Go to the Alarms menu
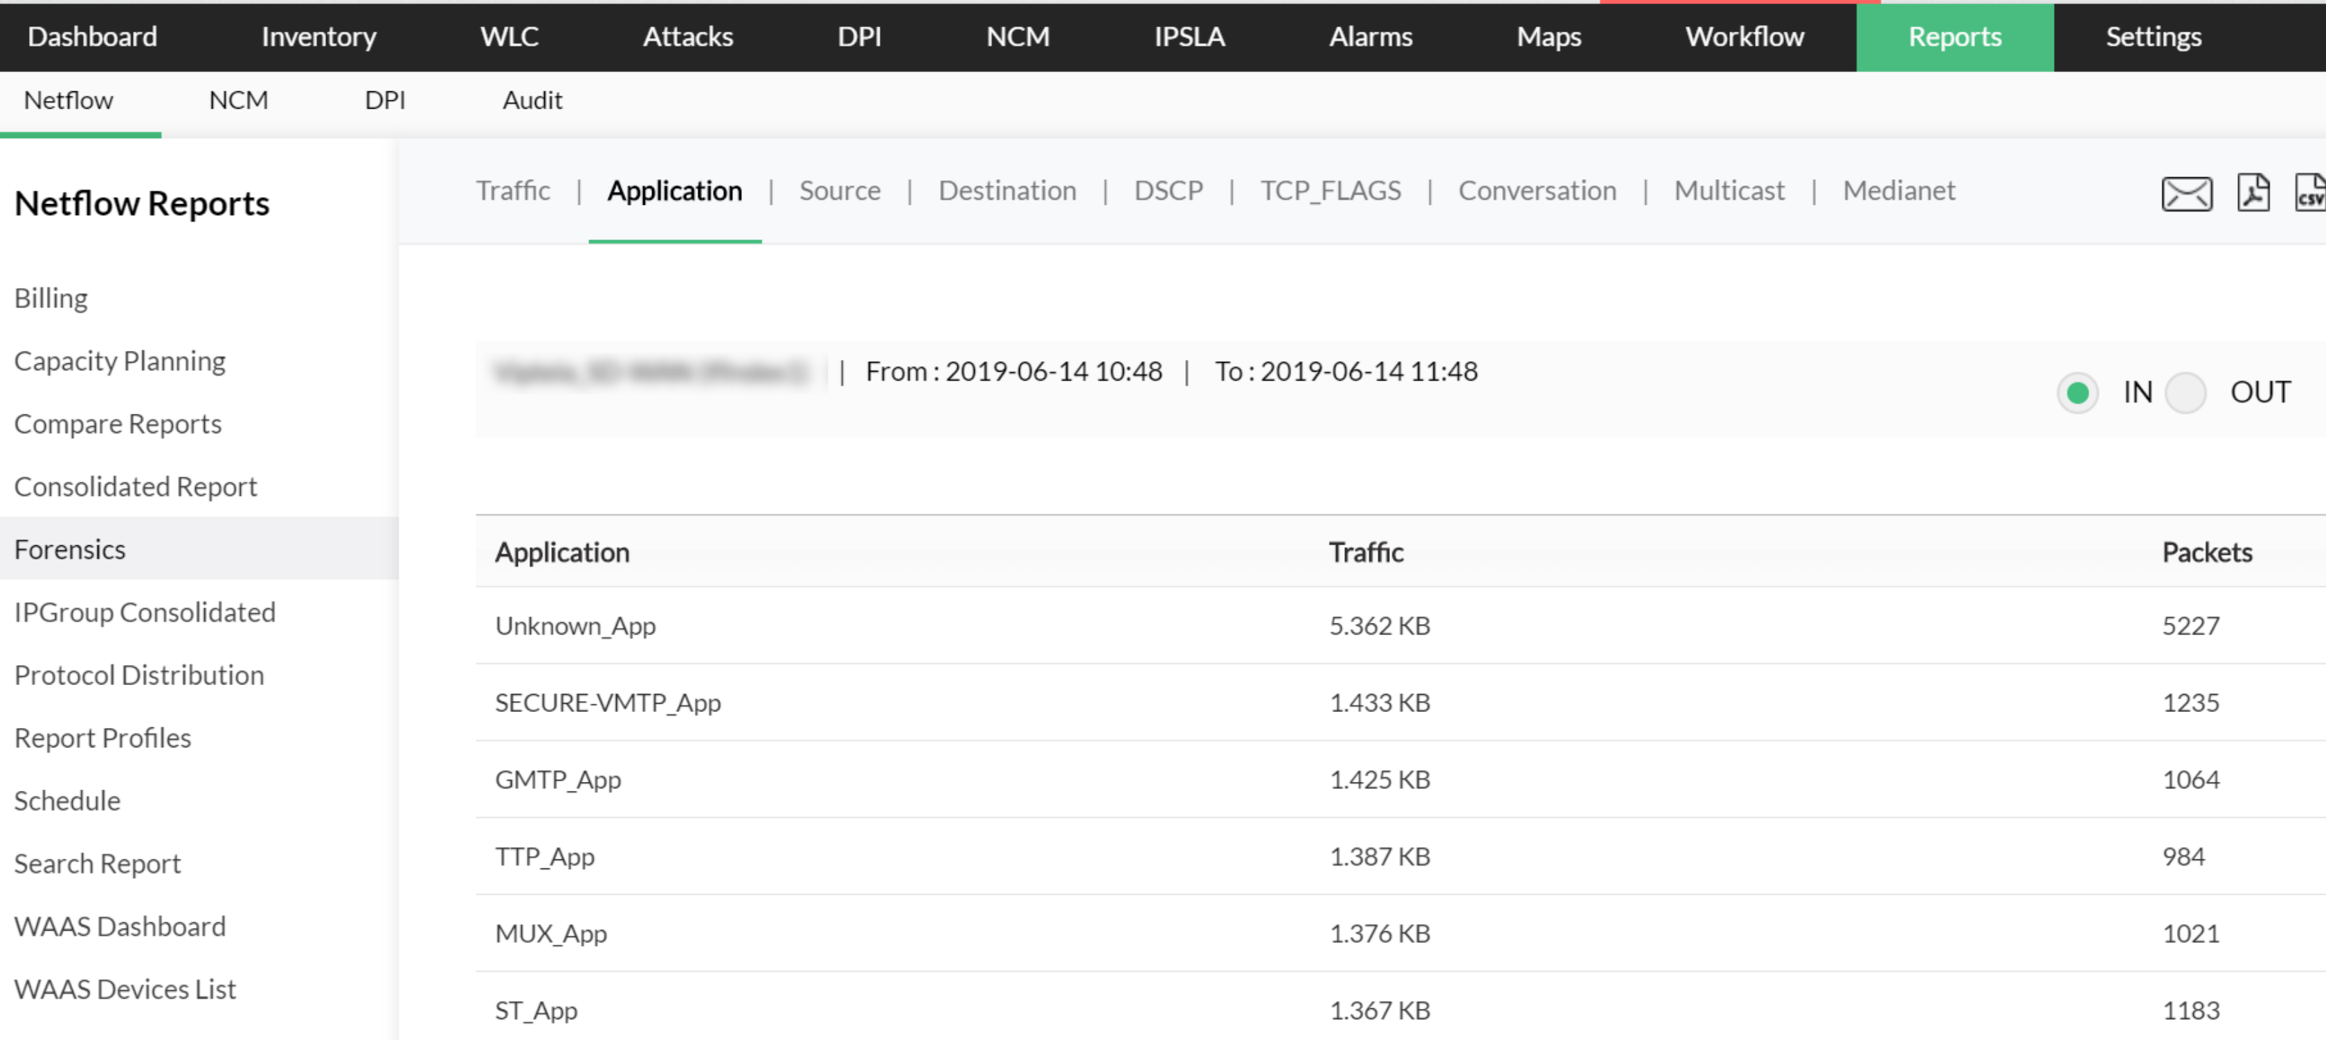This screenshot has height=1040, width=2326. tap(1370, 36)
